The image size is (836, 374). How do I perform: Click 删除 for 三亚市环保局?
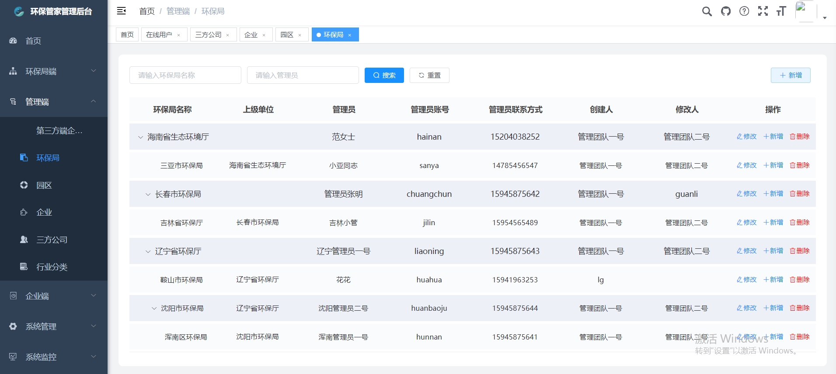(800, 165)
